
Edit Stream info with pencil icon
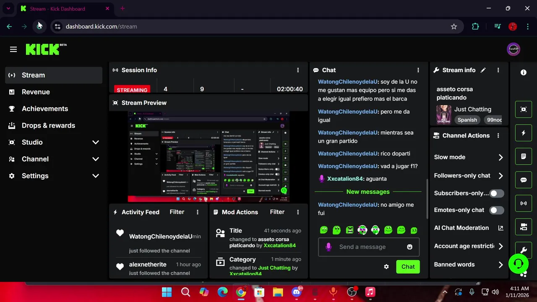(x=483, y=70)
